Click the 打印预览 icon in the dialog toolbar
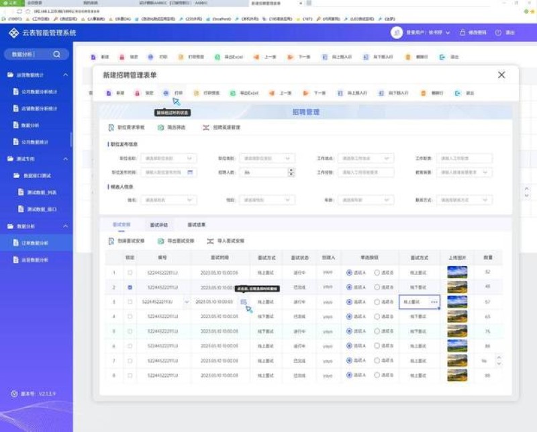 [196, 93]
